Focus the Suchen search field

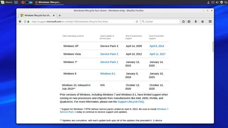[x=161, y=21]
